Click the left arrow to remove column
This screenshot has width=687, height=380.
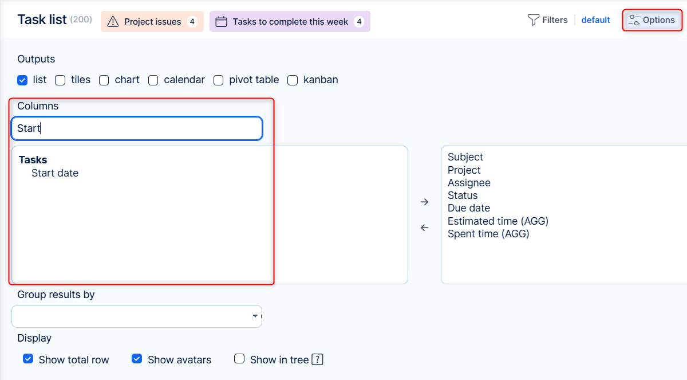click(424, 228)
